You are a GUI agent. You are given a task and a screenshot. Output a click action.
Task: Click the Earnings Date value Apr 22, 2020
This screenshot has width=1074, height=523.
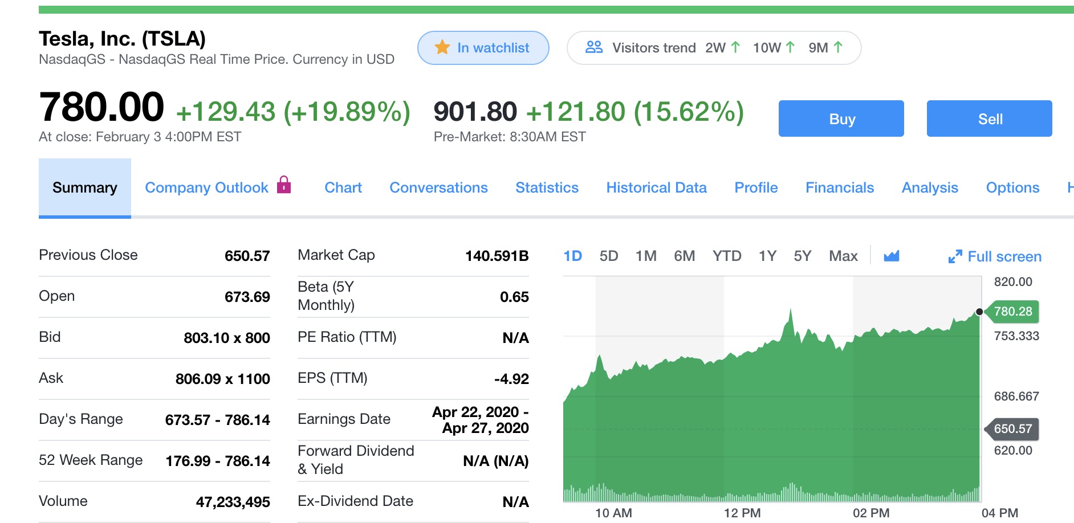click(481, 420)
